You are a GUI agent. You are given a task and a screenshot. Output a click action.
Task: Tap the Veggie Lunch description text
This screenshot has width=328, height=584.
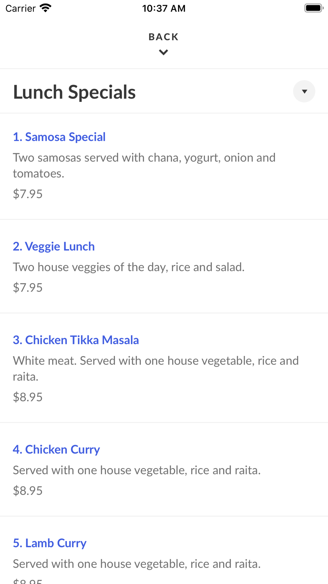[129, 267]
